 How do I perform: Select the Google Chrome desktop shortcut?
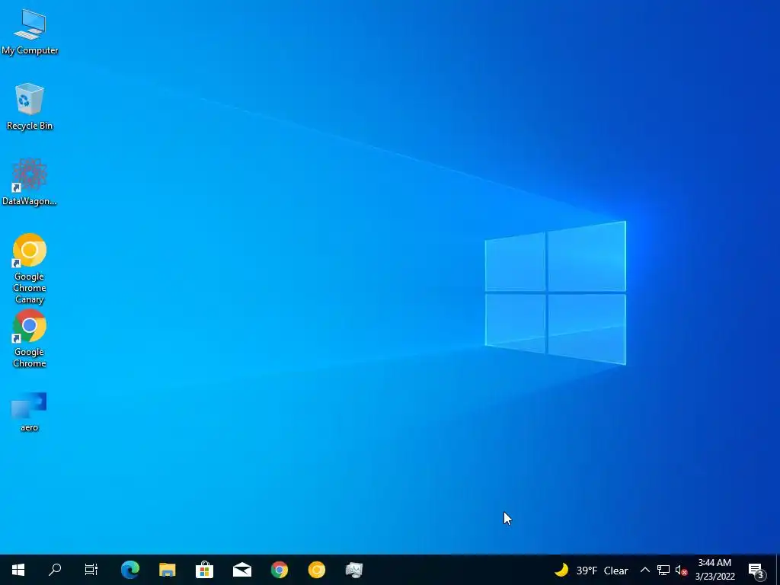[x=30, y=339]
